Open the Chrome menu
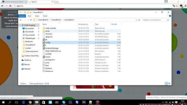Screen dimensions: 187x105 pos(186,6)
